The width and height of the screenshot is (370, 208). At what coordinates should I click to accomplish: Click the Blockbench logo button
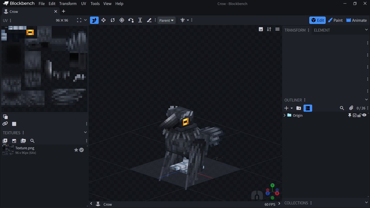pos(19,4)
